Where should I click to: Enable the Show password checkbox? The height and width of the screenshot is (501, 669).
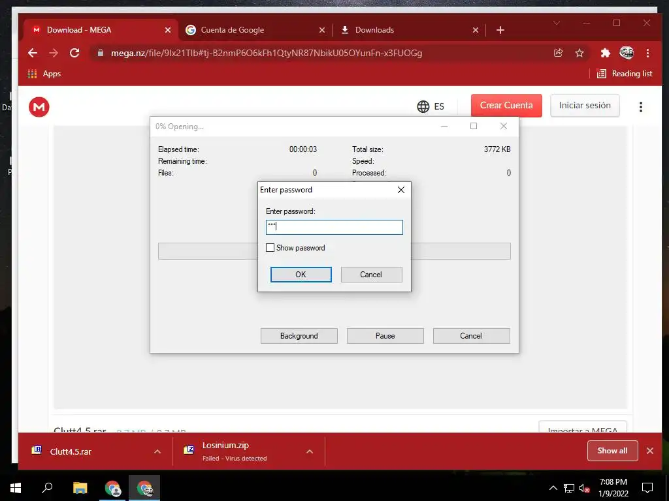click(270, 247)
